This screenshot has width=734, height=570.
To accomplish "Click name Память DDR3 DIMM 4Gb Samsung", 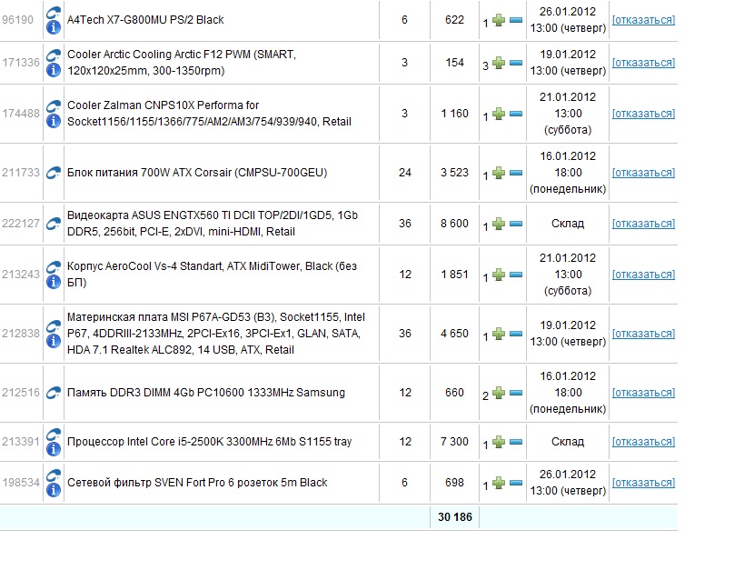I will coord(206,393).
